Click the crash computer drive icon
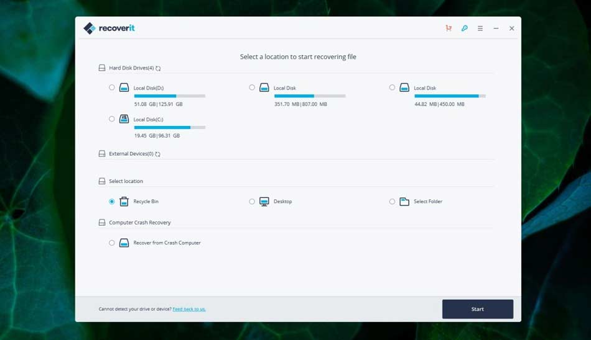The image size is (591, 340). tap(124, 243)
